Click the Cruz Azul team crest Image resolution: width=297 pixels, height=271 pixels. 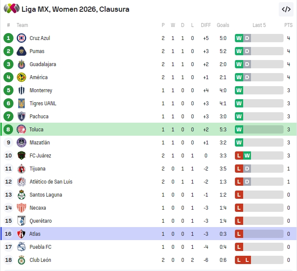21,38
